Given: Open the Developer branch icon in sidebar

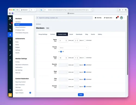Looking at the screenshot, I should (10, 60).
